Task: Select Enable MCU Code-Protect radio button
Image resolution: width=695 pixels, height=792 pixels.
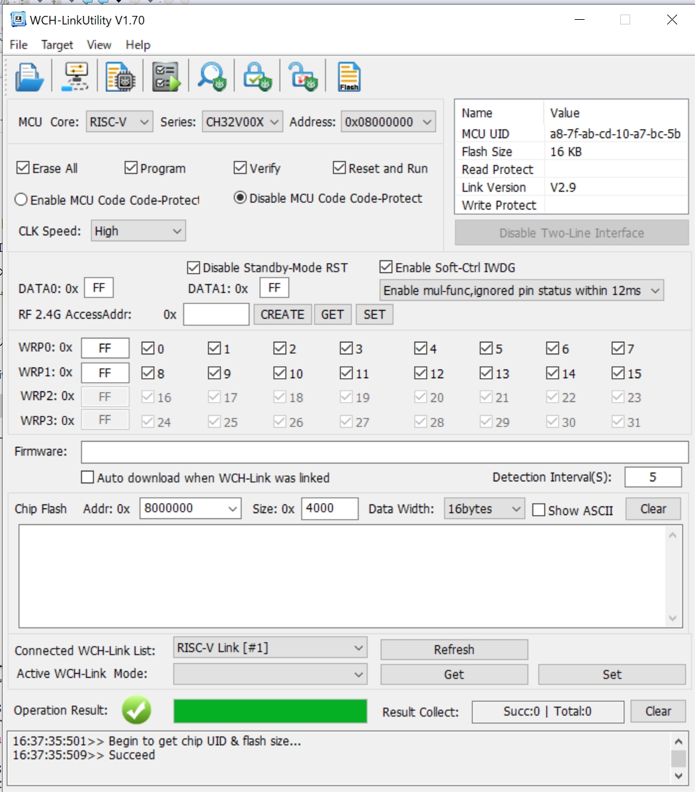Action: pos(20,200)
